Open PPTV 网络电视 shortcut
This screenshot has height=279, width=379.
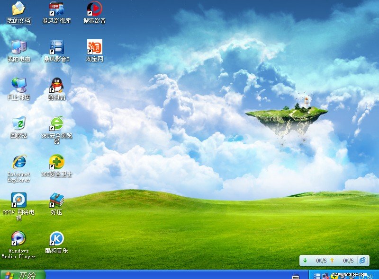click(x=18, y=200)
